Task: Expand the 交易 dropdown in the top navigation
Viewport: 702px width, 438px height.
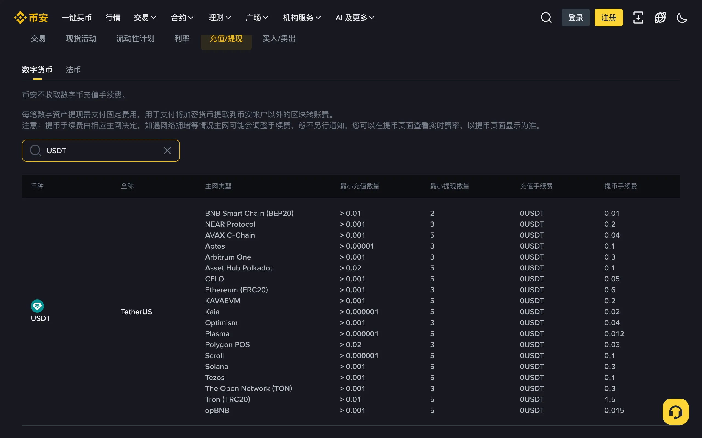Action: [x=145, y=18]
